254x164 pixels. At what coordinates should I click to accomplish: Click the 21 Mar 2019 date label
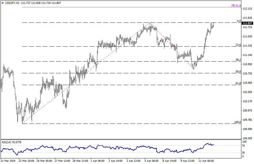click(8, 161)
